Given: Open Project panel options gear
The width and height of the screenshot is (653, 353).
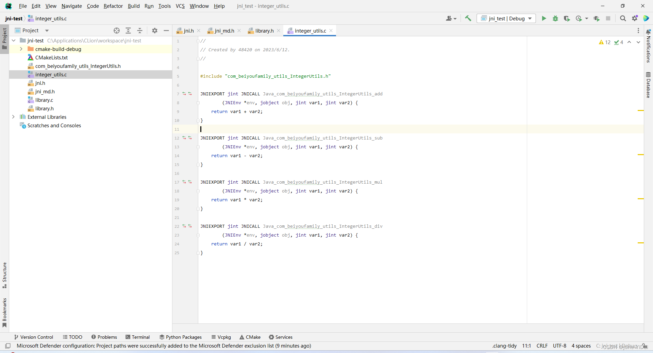Looking at the screenshot, I should pos(155,31).
